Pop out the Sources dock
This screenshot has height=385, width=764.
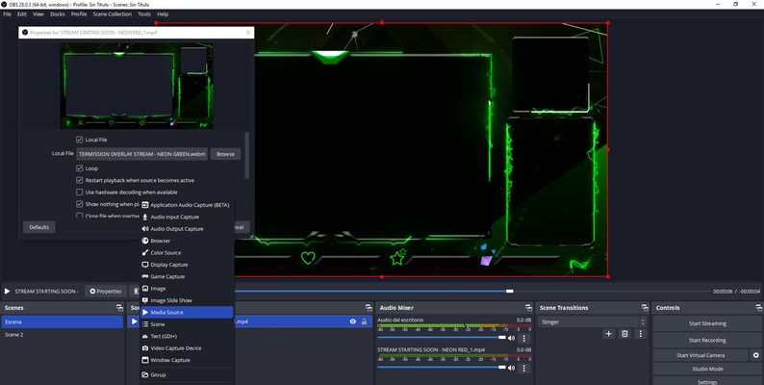tap(369, 308)
